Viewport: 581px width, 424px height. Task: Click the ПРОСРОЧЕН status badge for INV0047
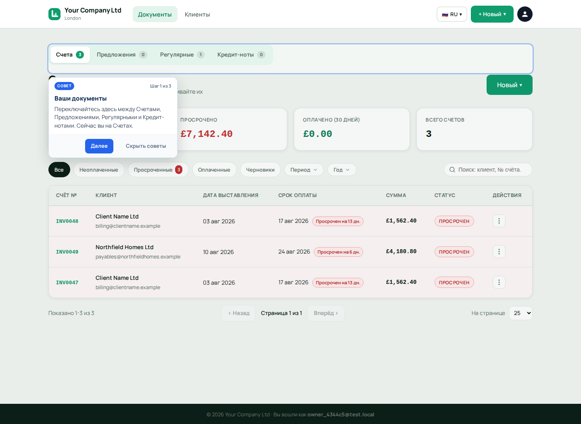454,283
